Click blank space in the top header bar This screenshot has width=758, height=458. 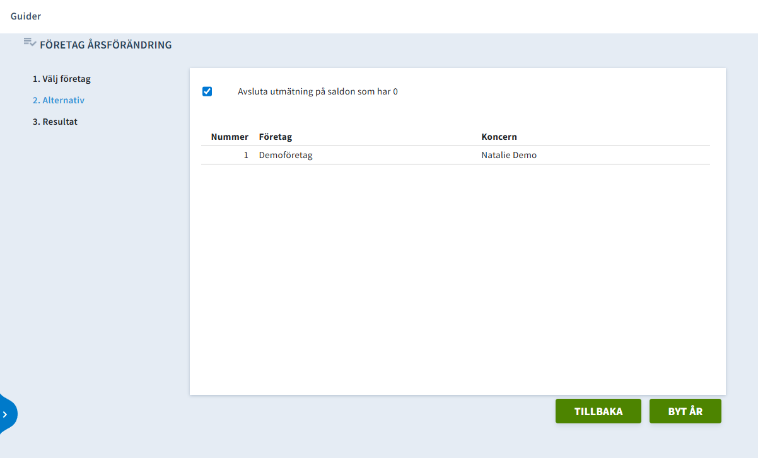(x=378, y=16)
